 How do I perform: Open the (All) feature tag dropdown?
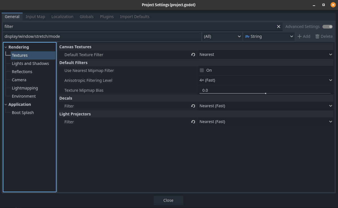click(222, 36)
